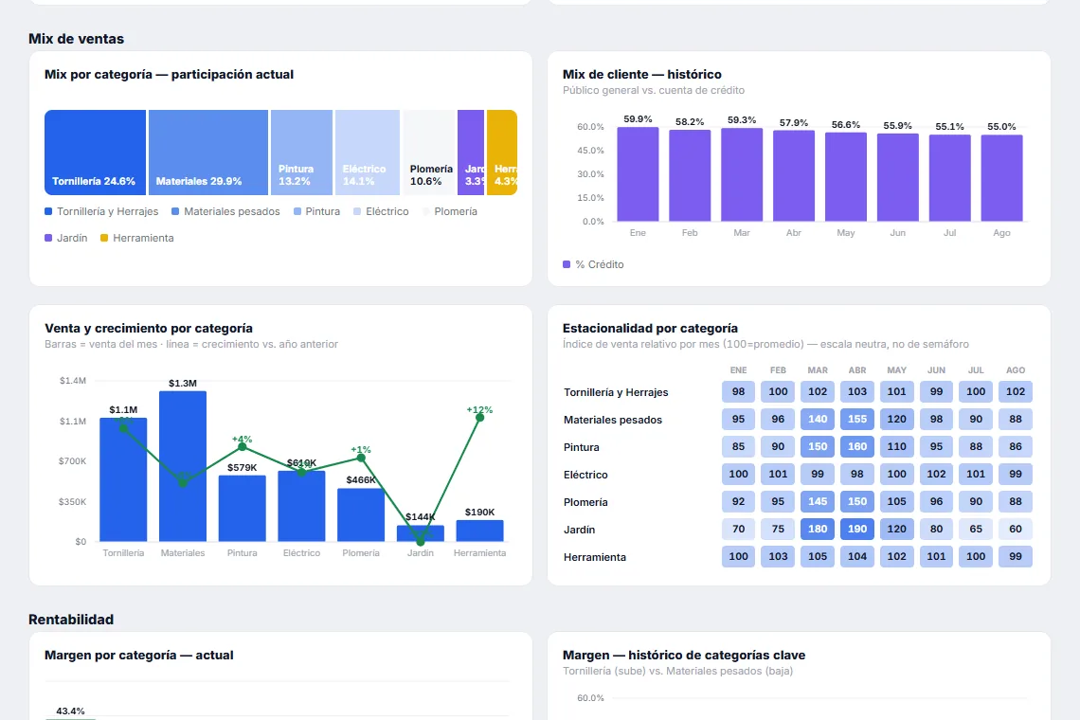Click the Tornillería y Herrajes ENE cell 98
1080x720 pixels.
pyautogui.click(x=738, y=391)
